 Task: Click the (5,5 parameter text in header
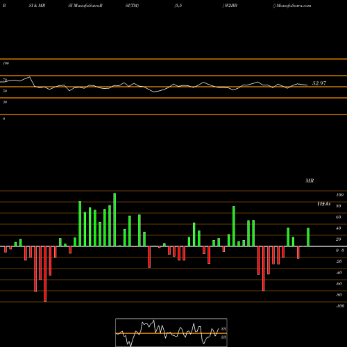(178, 6)
